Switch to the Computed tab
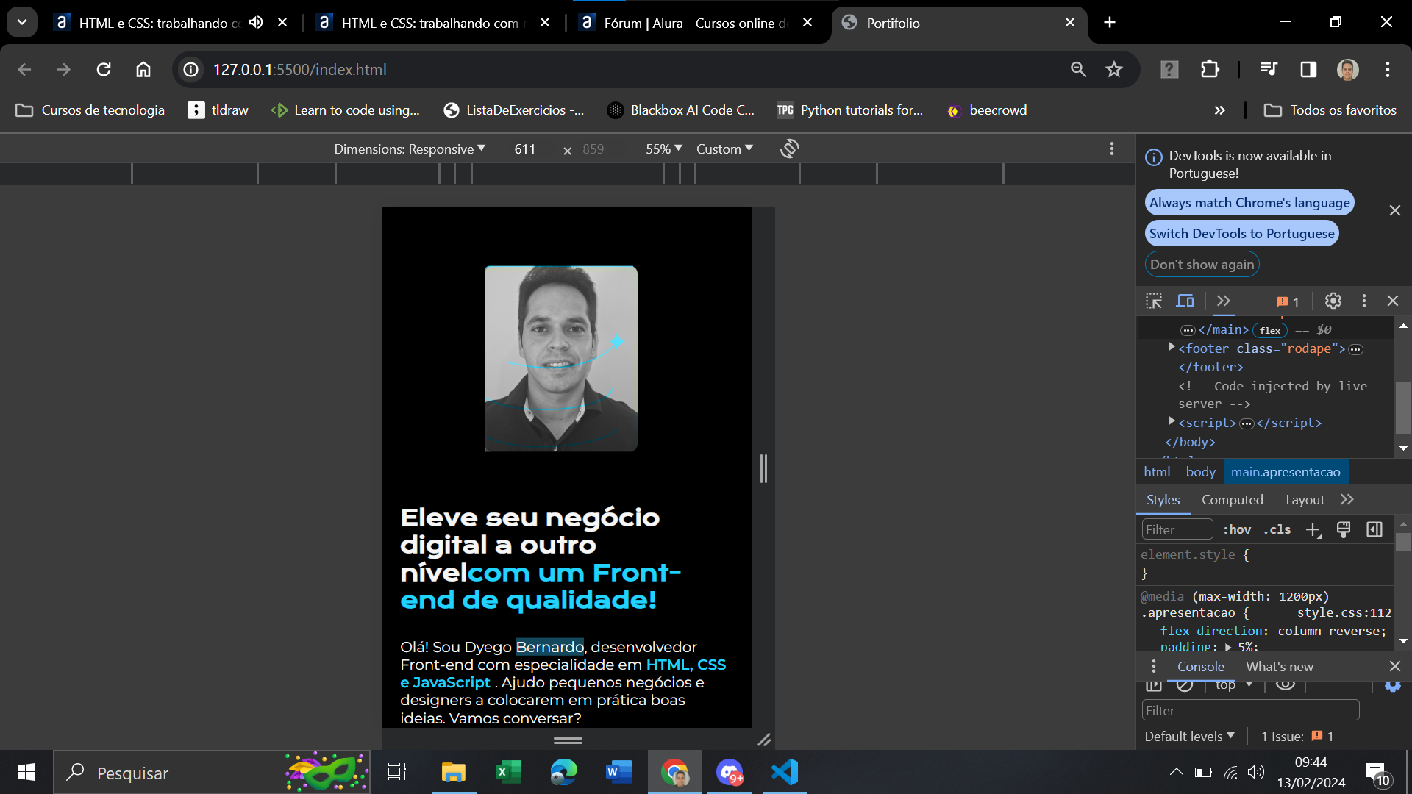This screenshot has height=794, width=1412. tap(1232, 500)
